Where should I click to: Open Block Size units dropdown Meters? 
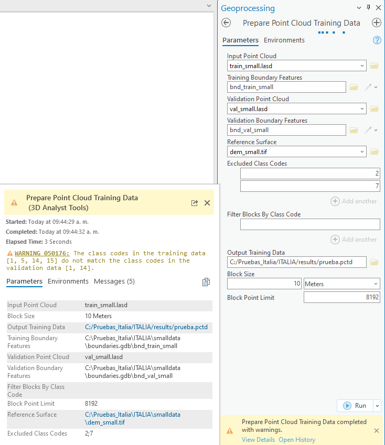342,284
